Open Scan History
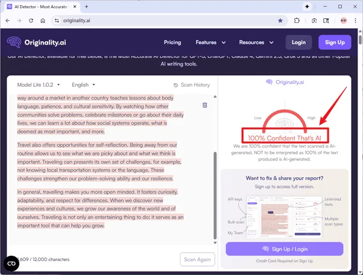The height and width of the screenshot is (275, 363). (x=192, y=85)
